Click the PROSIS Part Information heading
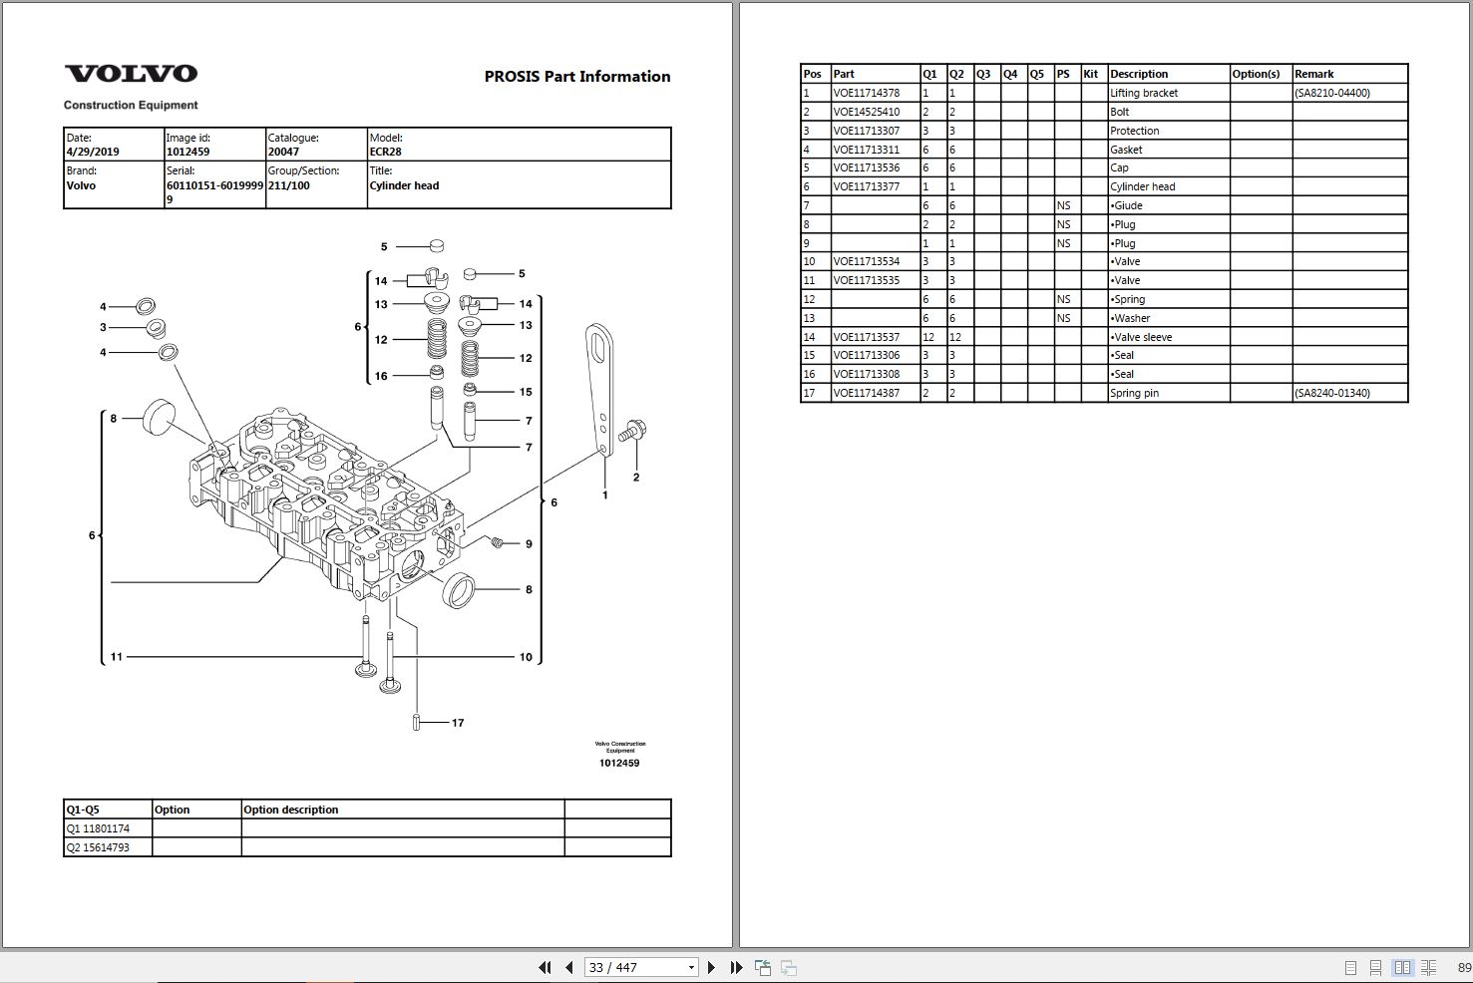 pyautogui.click(x=577, y=77)
